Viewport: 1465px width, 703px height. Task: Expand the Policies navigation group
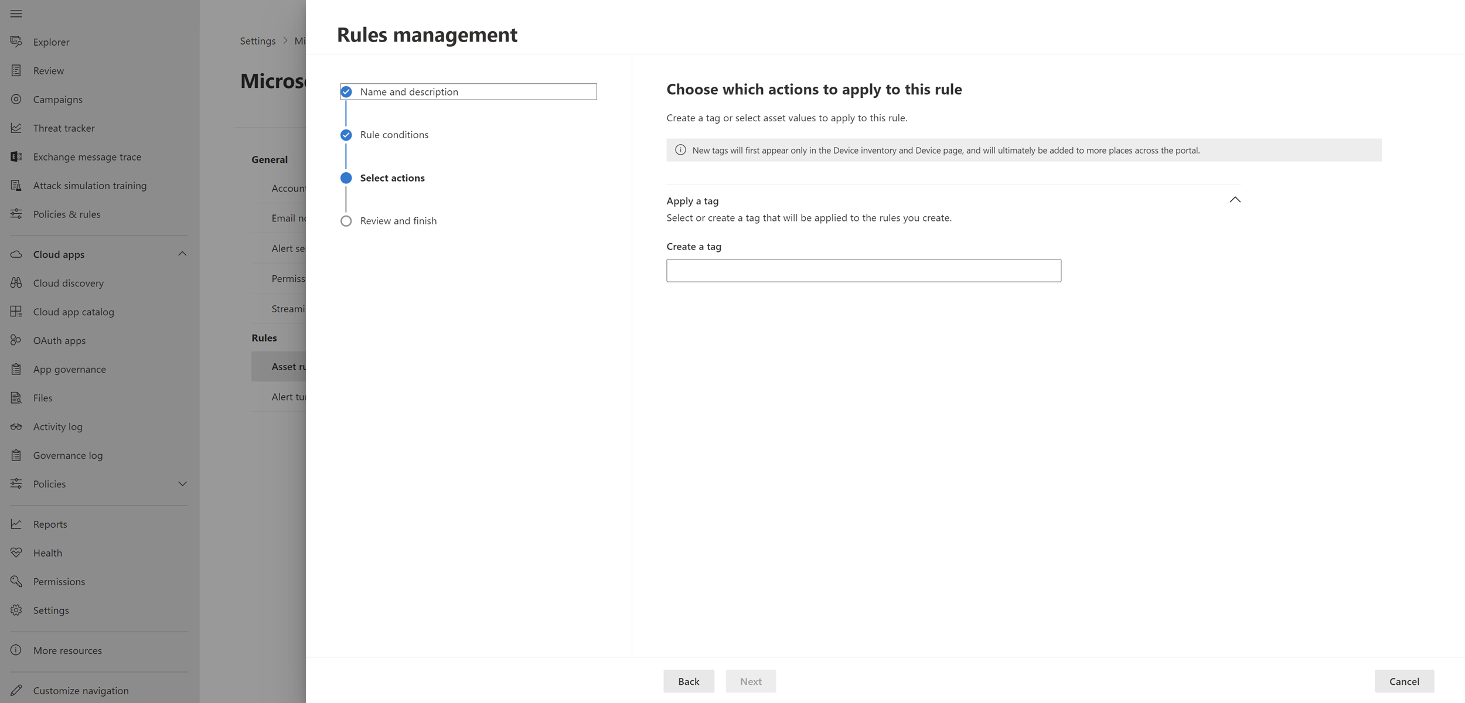182,484
